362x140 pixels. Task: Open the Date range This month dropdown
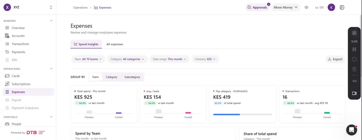pos(169,59)
